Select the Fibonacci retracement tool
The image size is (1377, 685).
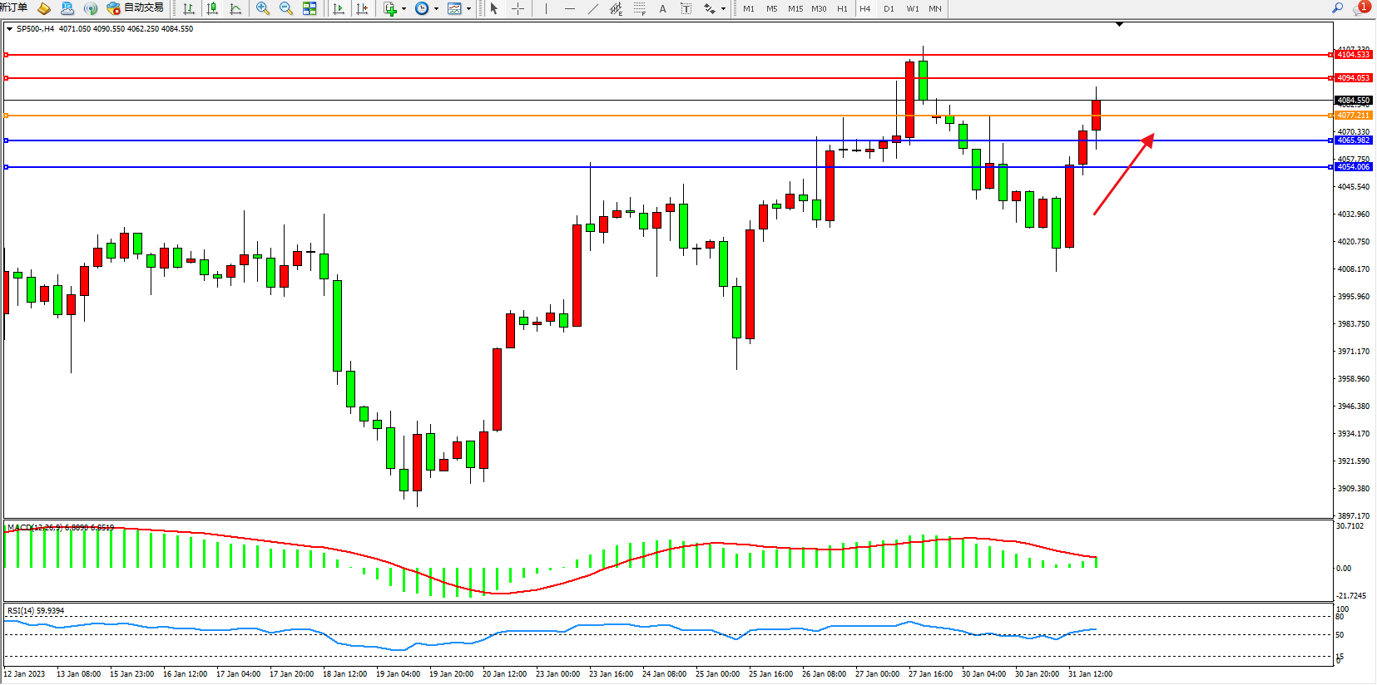(x=639, y=8)
